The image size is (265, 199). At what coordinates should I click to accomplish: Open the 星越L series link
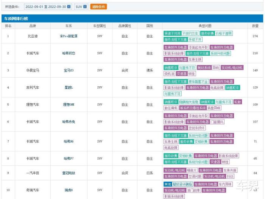[69, 87]
